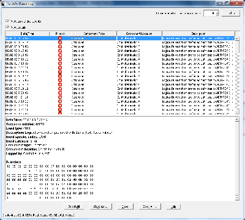Click the Event Log window title icon
Image resolution: width=245 pixels, height=220 pixels.
tap(3, 4)
